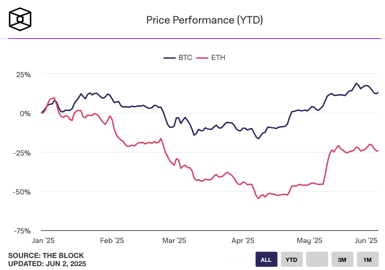Click the 25% y-axis label

click(24, 75)
